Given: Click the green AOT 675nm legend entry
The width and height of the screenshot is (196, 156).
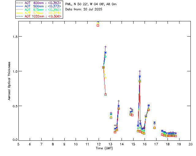Looking at the screenshot, I should [39, 9].
